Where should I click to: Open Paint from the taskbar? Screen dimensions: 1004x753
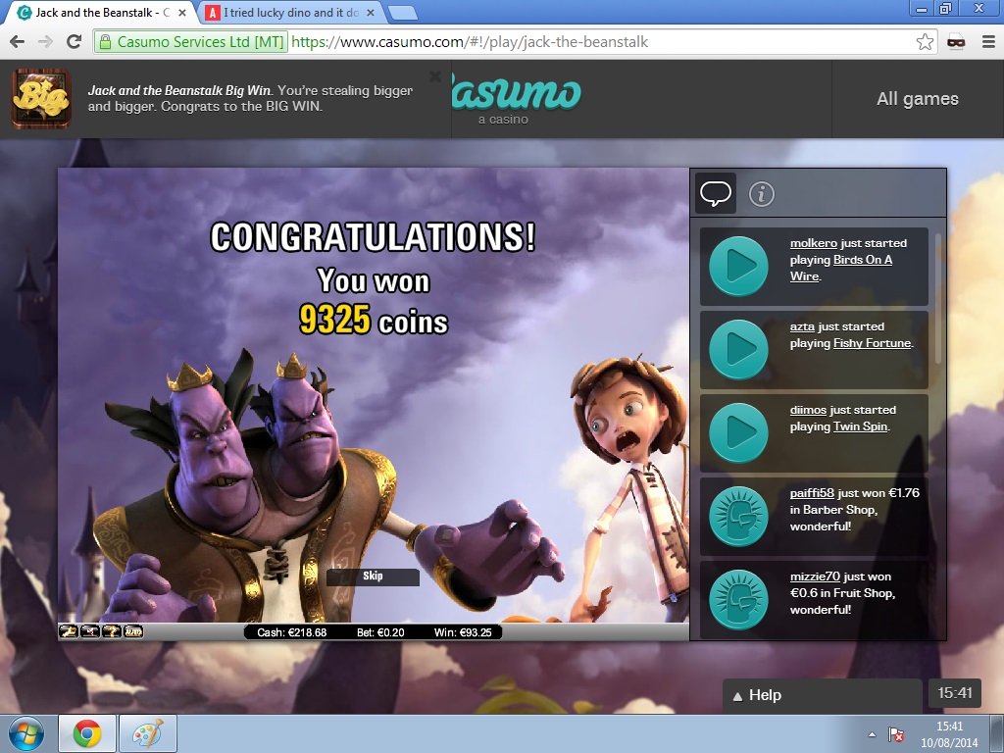point(148,733)
